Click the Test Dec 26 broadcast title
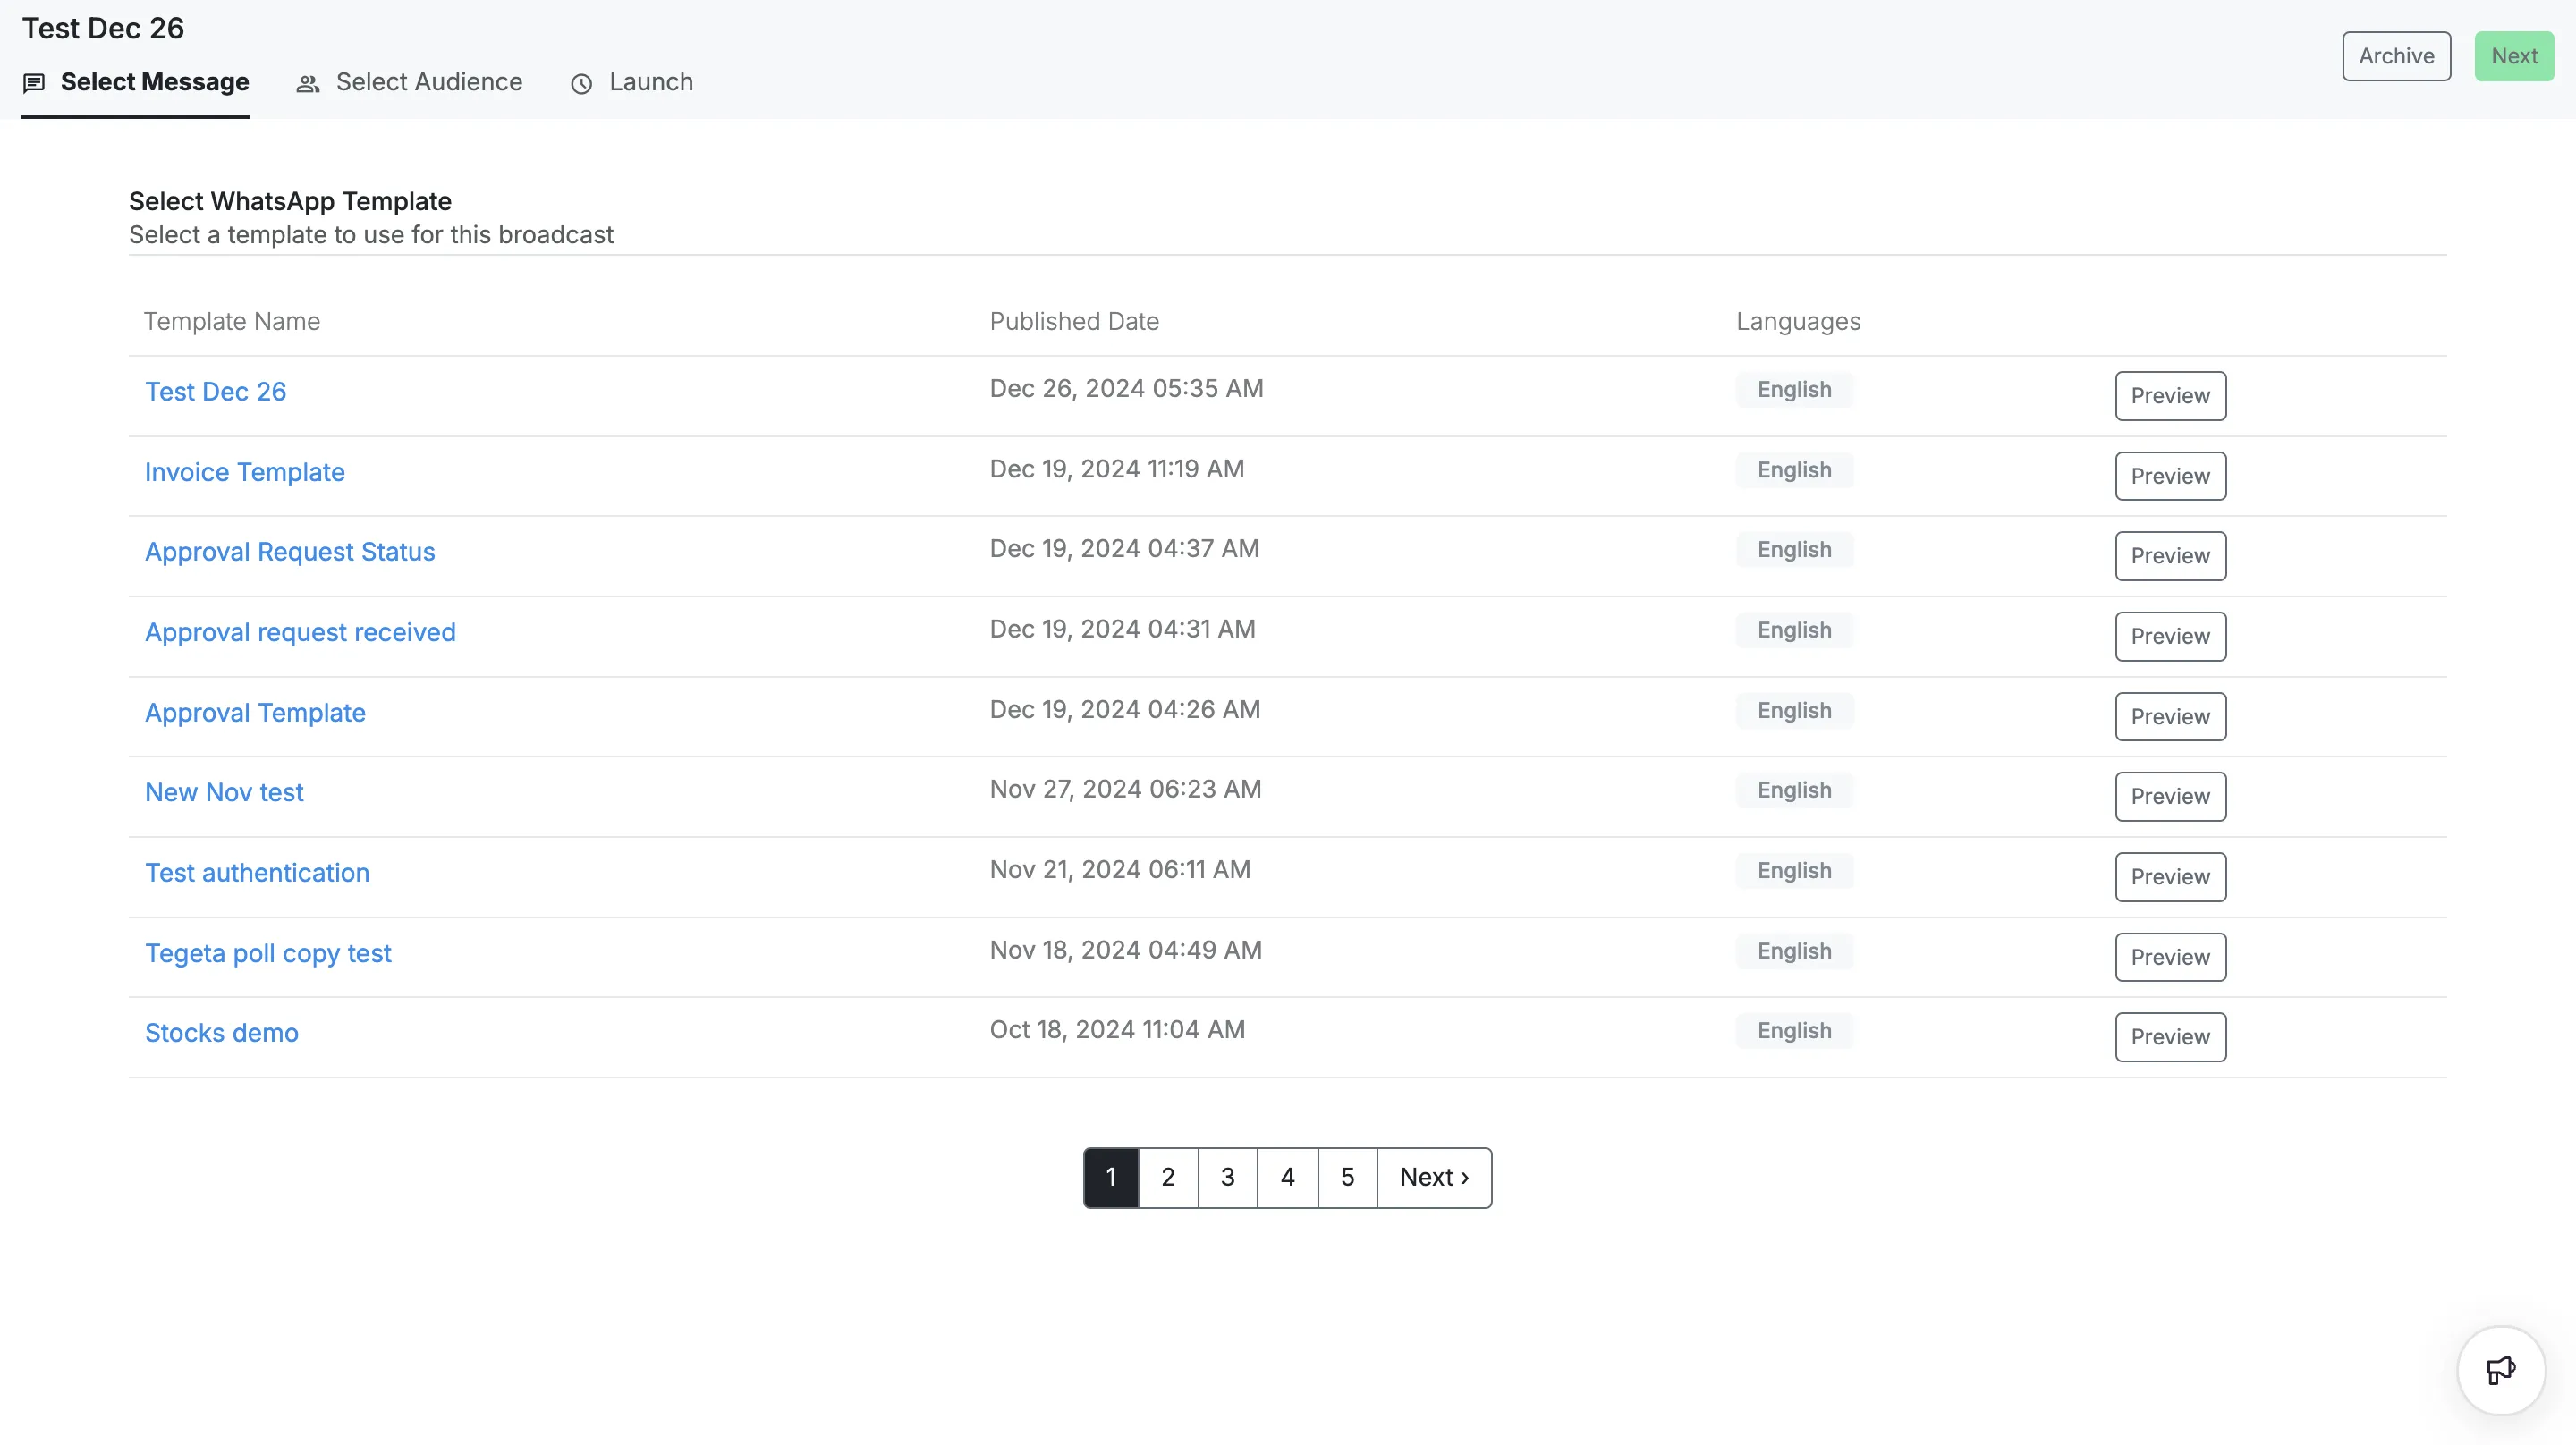 (103, 29)
